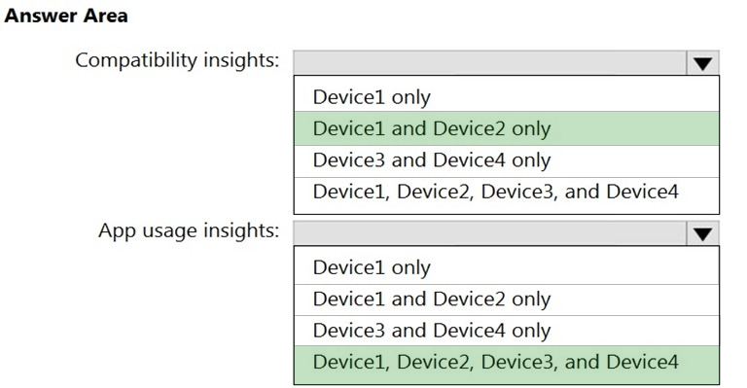
Task: Select all four devices option for App usage insights
Action: click(x=507, y=363)
